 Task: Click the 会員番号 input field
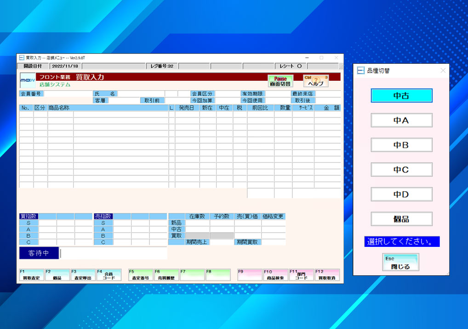[x=68, y=94]
